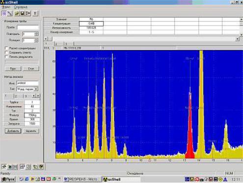This screenshot has height=183, width=243.
Task: Open the type dropdown in analysis set
Action: click(36, 89)
